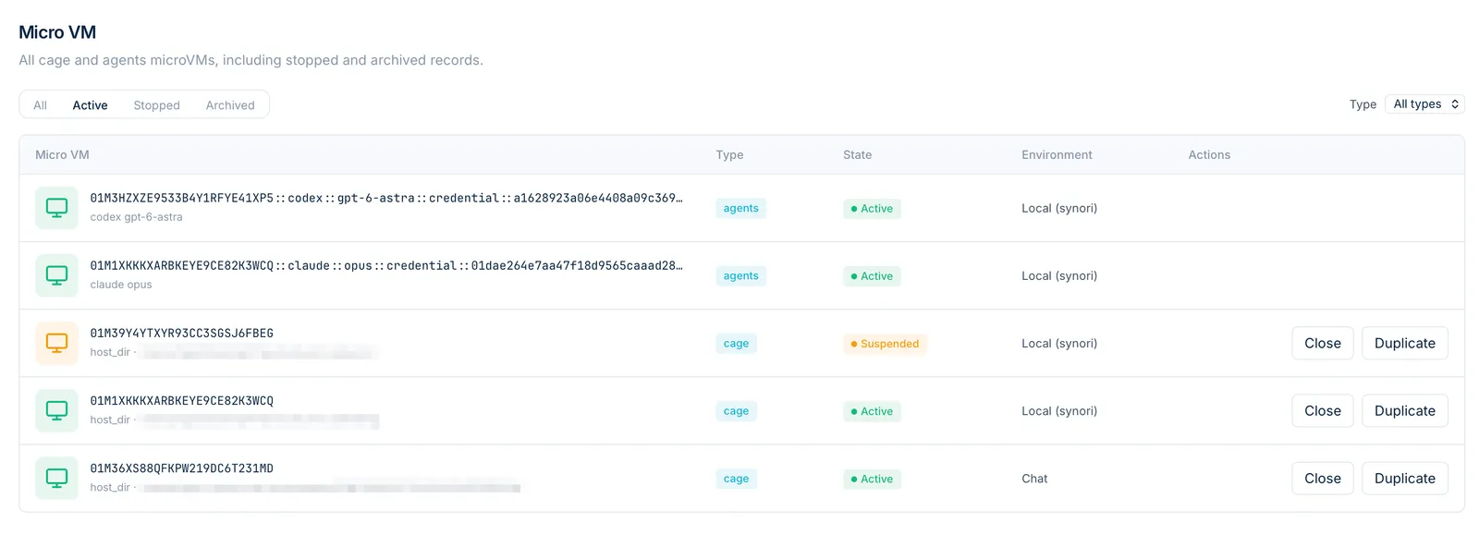Image resolution: width=1479 pixels, height=547 pixels.
Task: Click the standalone VM ID 01M1XKKKXARBKEYE9CE82K3WCQ
Action: click(x=181, y=401)
